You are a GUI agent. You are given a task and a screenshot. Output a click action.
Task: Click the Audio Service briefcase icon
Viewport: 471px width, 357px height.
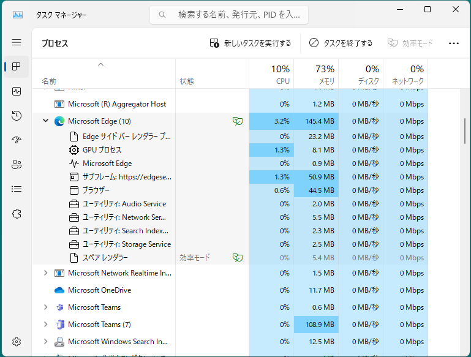[74, 204]
